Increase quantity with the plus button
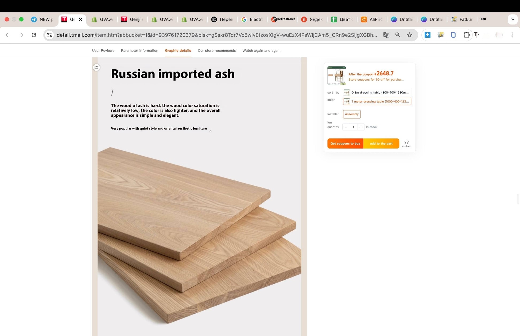The height and width of the screenshot is (336, 520). pos(361,127)
